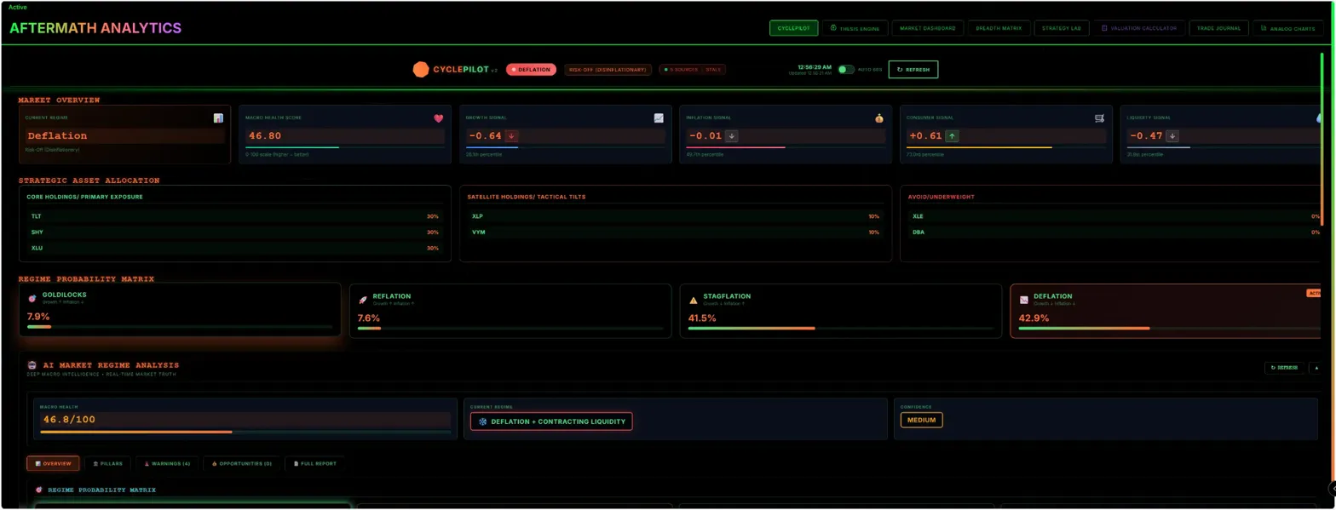This screenshot has width=1336, height=510.
Task: Click the XLP row in Satellite Holdings
Action: pyautogui.click(x=675, y=216)
